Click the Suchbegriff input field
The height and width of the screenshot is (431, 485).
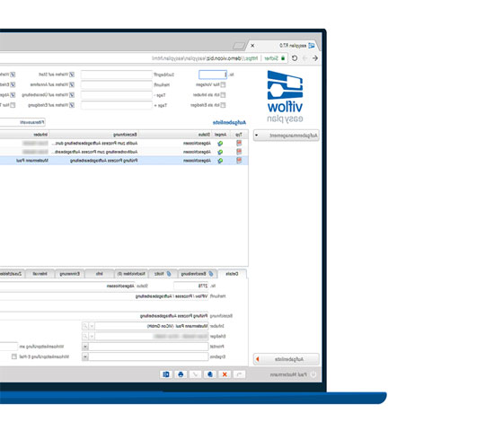coord(117,75)
